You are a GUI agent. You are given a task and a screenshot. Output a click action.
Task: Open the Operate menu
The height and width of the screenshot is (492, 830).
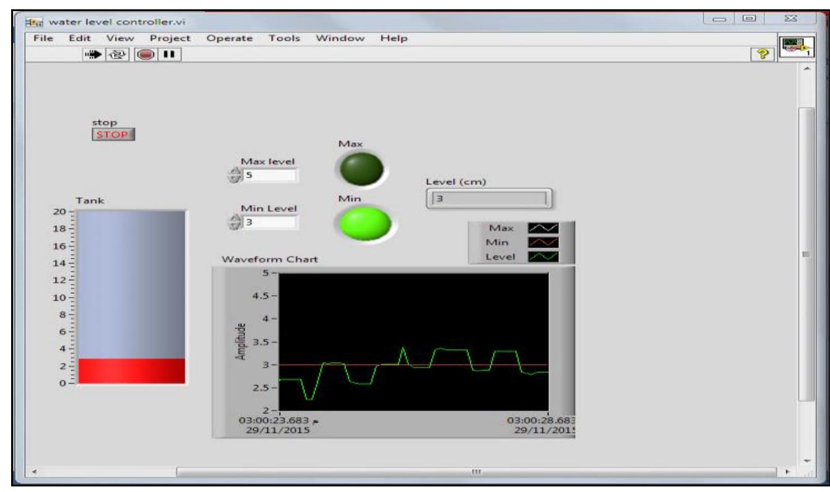(230, 38)
